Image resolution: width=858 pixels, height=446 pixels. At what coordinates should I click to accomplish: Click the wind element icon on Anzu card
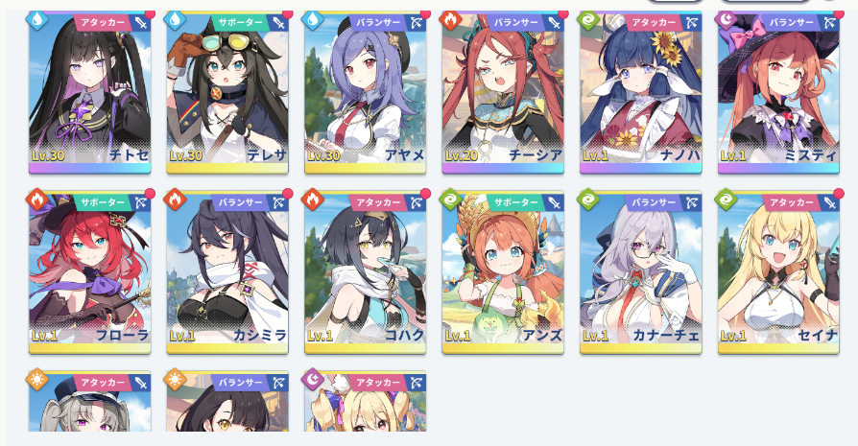pyautogui.click(x=450, y=200)
